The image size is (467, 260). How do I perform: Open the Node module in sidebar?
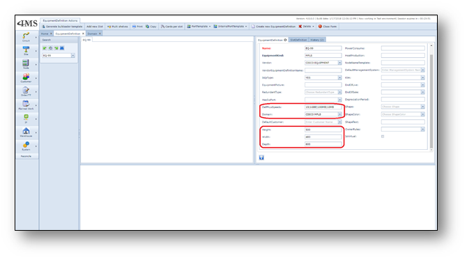pyautogui.click(x=26, y=64)
